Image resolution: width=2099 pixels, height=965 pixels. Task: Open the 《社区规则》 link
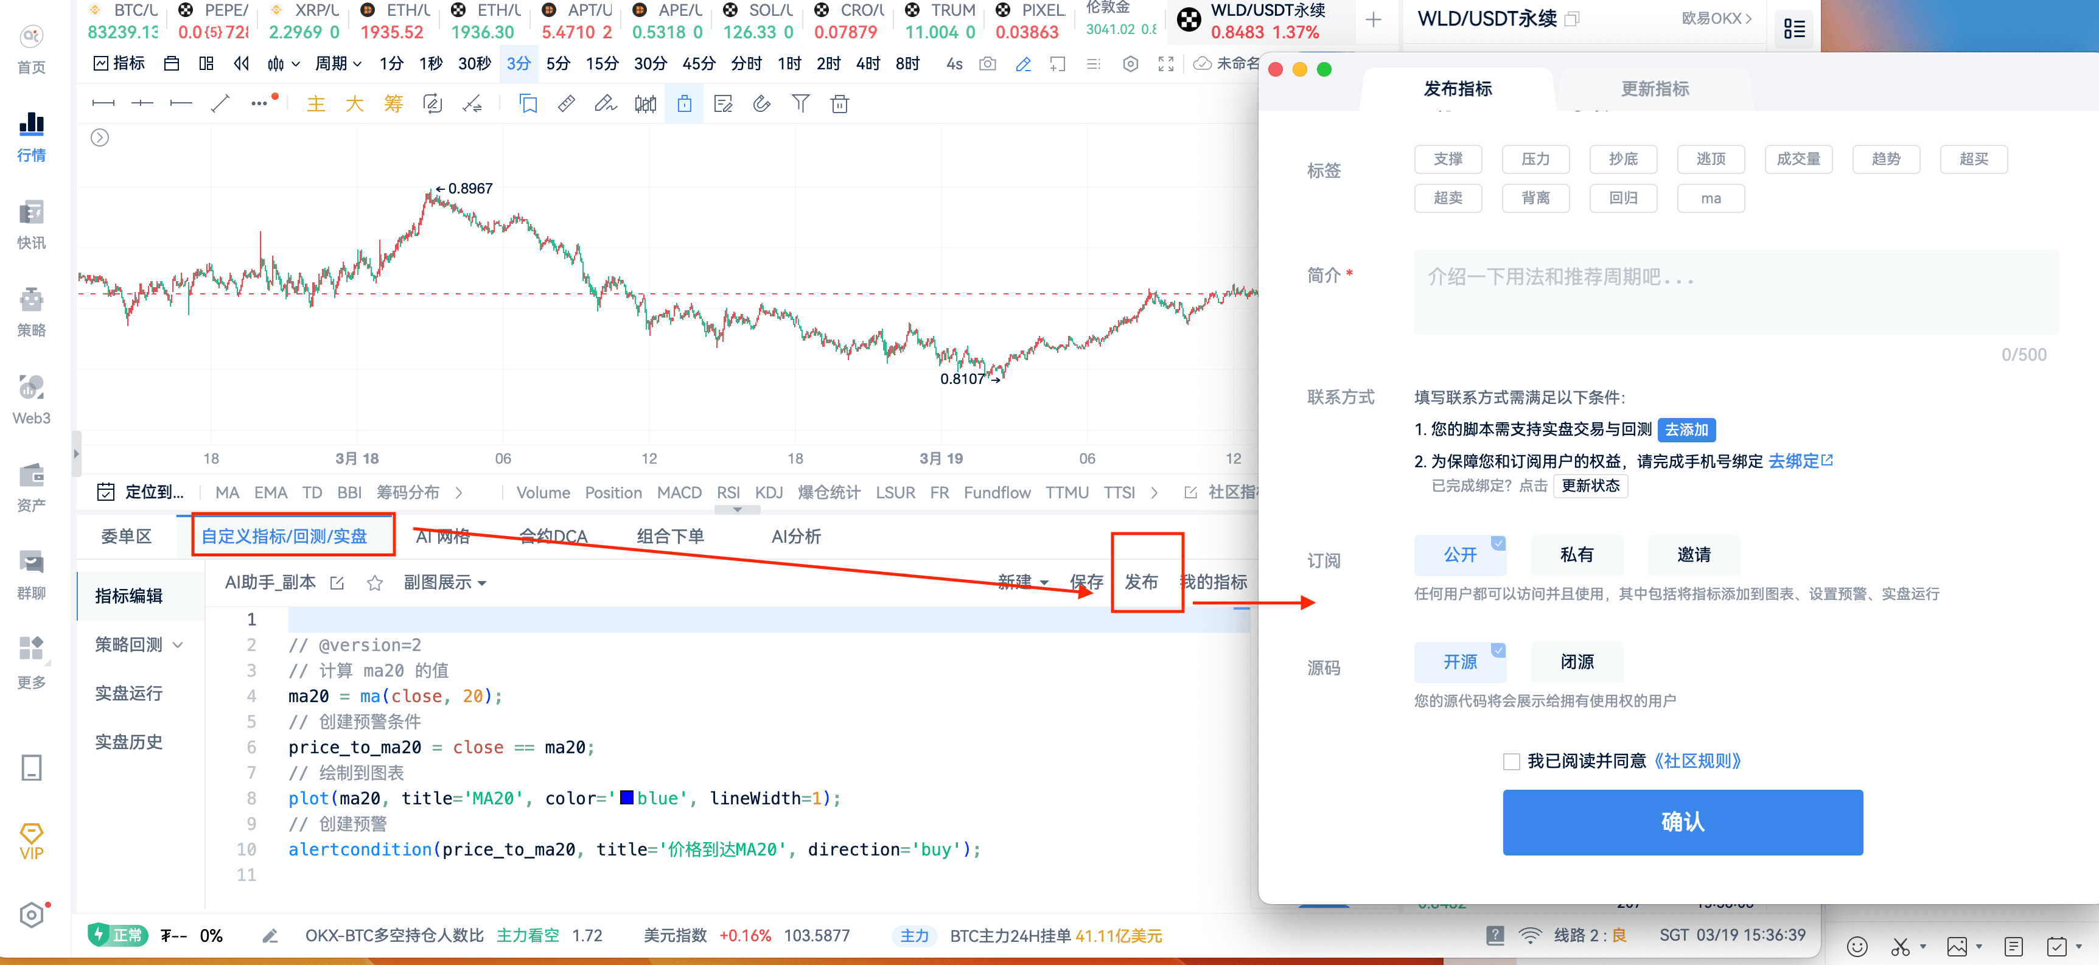[1698, 761]
